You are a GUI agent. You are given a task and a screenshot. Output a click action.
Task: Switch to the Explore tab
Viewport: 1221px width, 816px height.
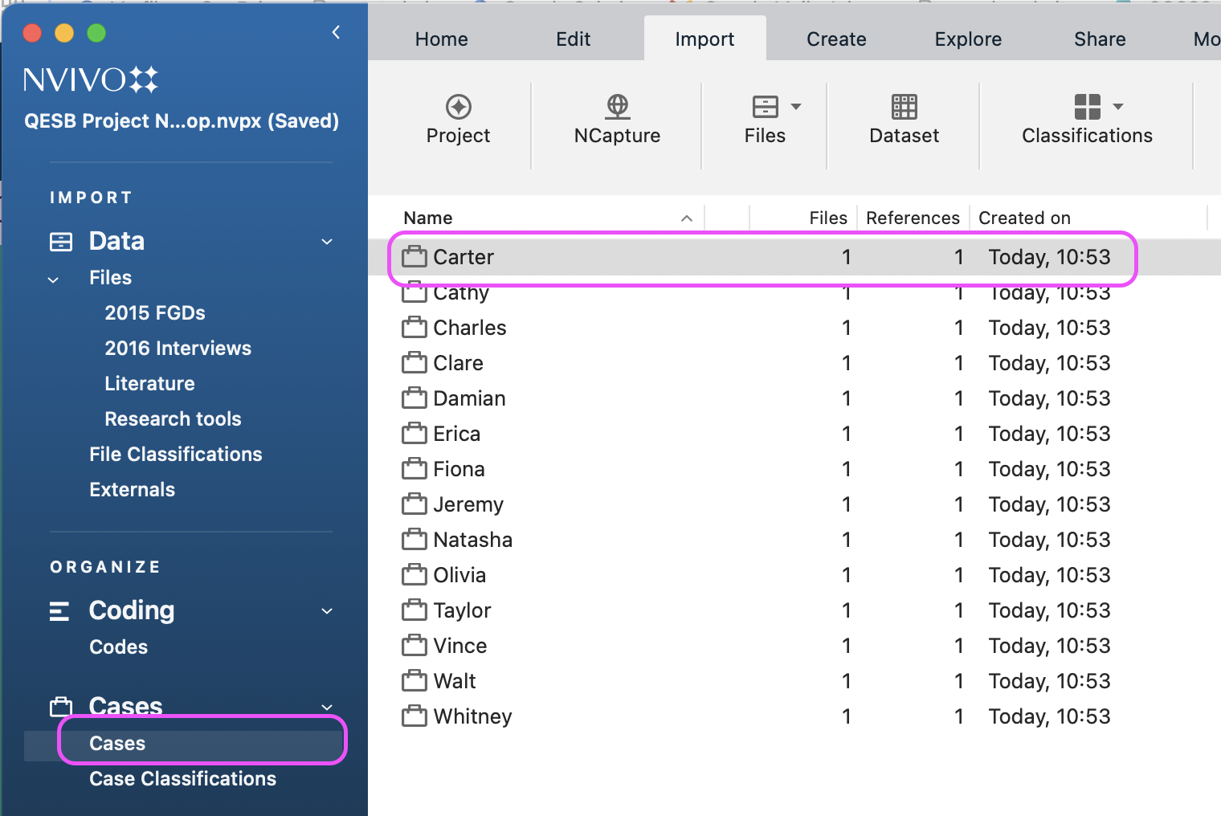pyautogui.click(x=968, y=39)
